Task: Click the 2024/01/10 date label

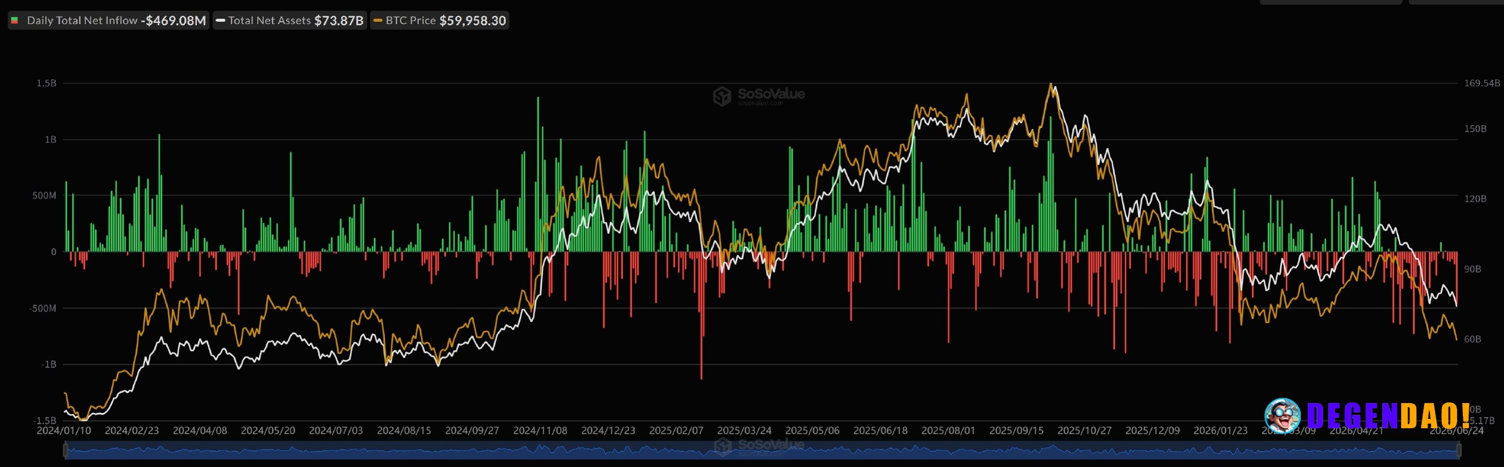Action: click(64, 431)
